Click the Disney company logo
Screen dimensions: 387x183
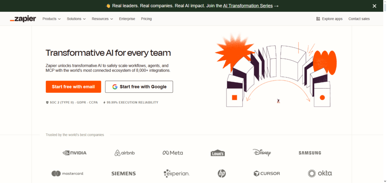(x=262, y=153)
